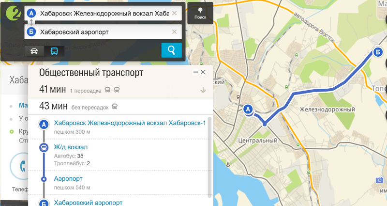Image resolution: width=387 pixels, height=206 pixels.
Task: Select public transport route mode
Action: pos(54,51)
